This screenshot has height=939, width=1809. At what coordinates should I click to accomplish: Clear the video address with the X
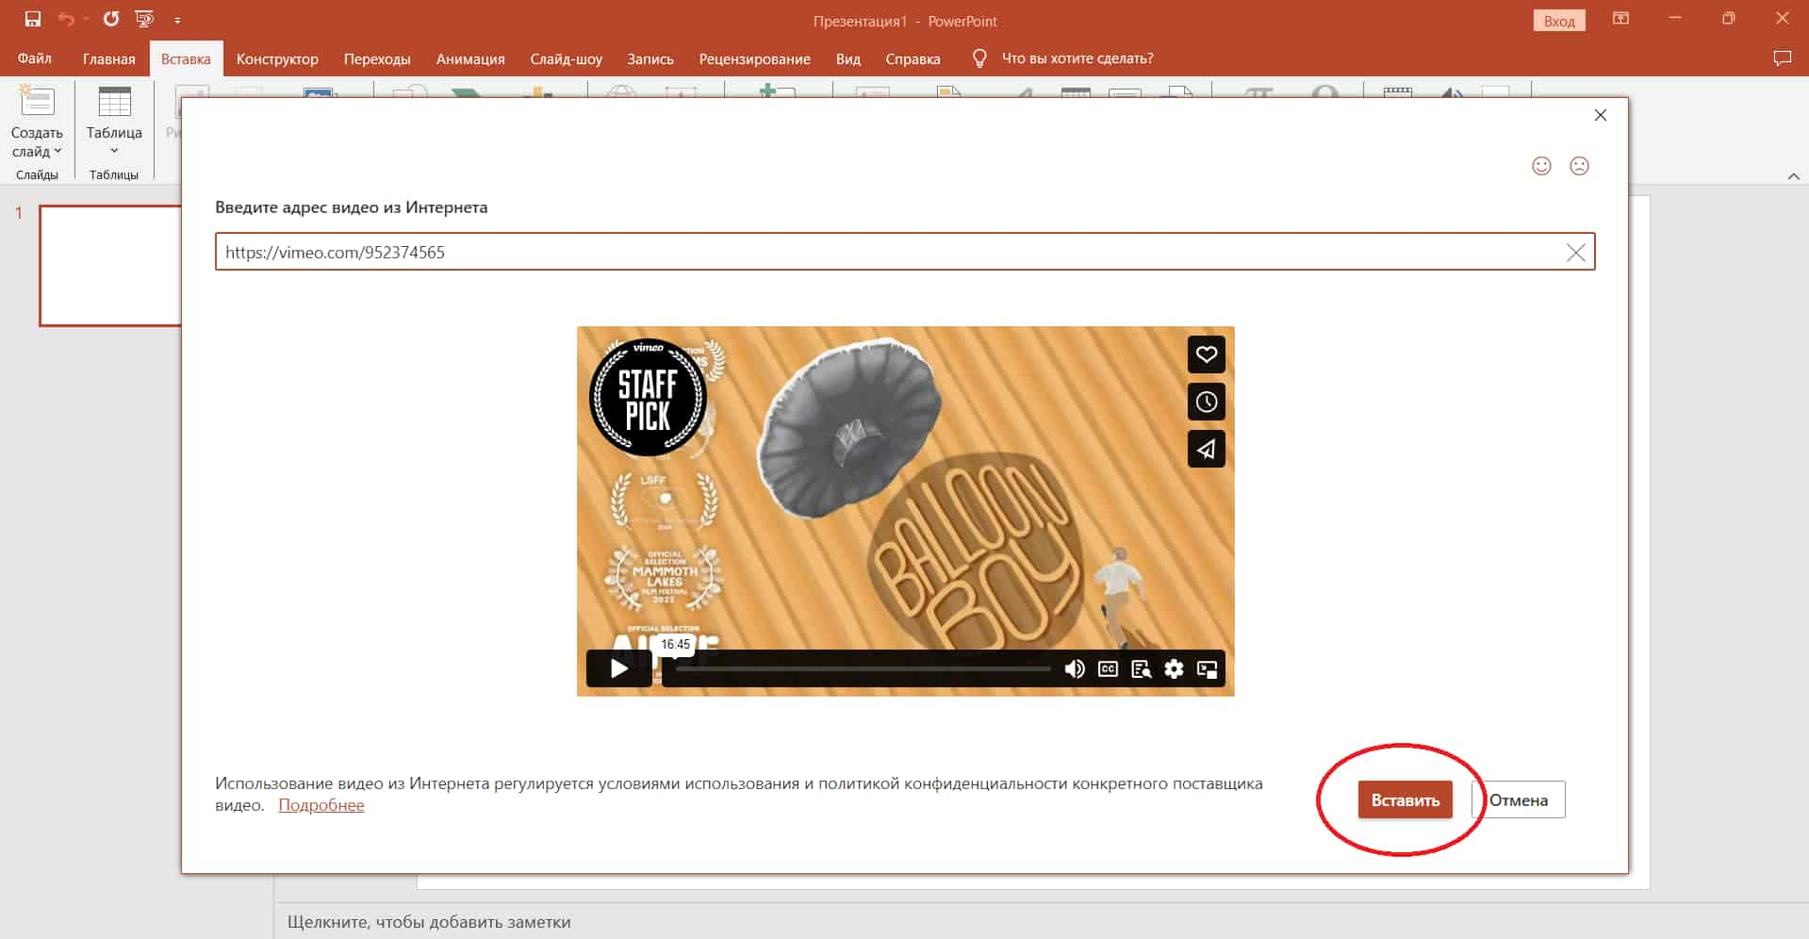[1575, 253]
